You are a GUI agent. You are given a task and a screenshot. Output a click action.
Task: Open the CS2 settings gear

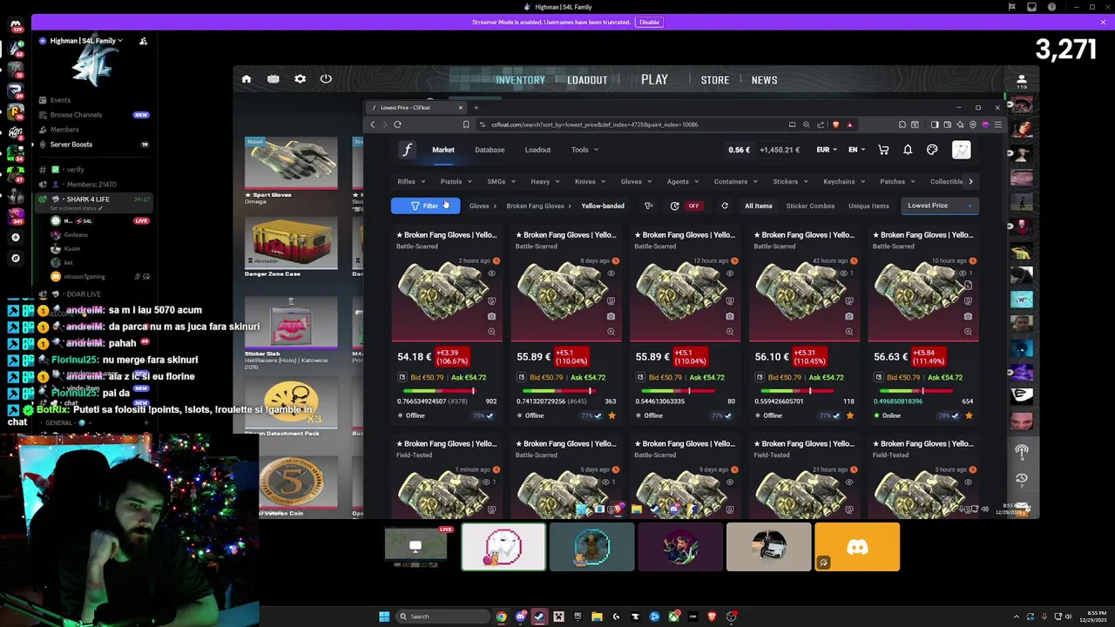pyautogui.click(x=300, y=79)
